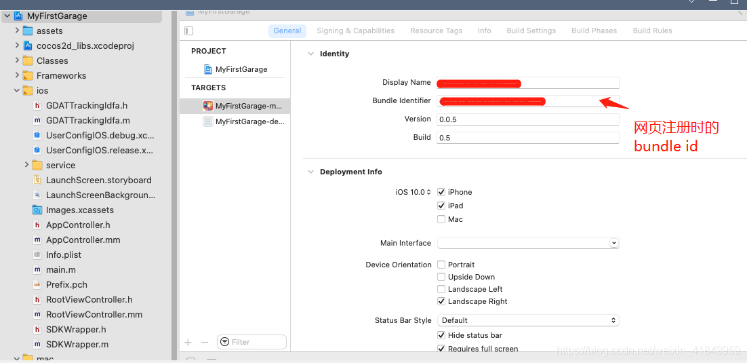Toggle Requires full screen checkbox
This screenshot has width=747, height=363.
tap(441, 349)
